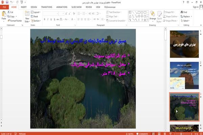
Task: Click the blue slide title text
Action: (83, 41)
